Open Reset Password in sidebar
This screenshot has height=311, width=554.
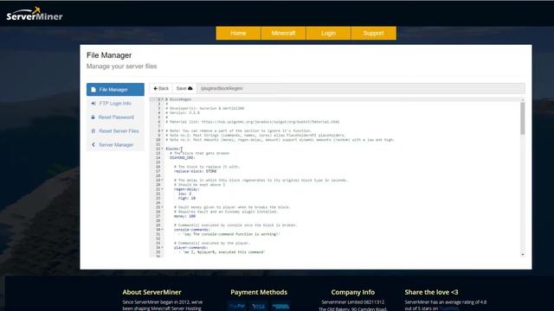click(115, 117)
